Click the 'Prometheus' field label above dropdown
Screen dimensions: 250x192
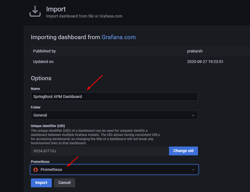(x=40, y=162)
